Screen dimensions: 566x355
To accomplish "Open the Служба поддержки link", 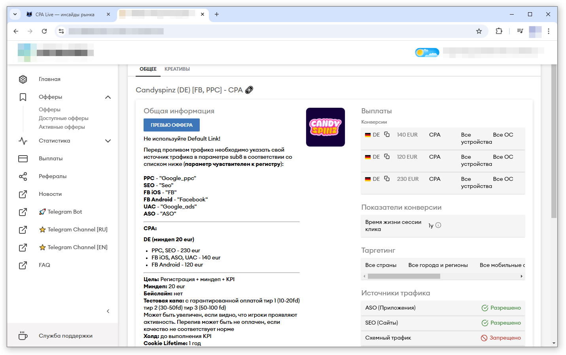I will [66, 336].
